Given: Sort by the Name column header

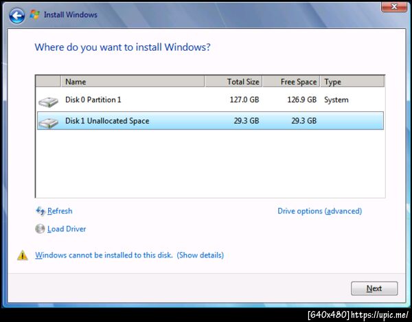Looking at the screenshot, I should pyautogui.click(x=133, y=82).
